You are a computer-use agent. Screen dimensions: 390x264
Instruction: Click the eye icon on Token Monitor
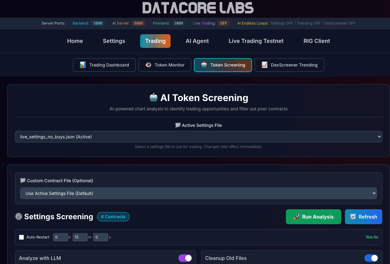click(x=148, y=65)
